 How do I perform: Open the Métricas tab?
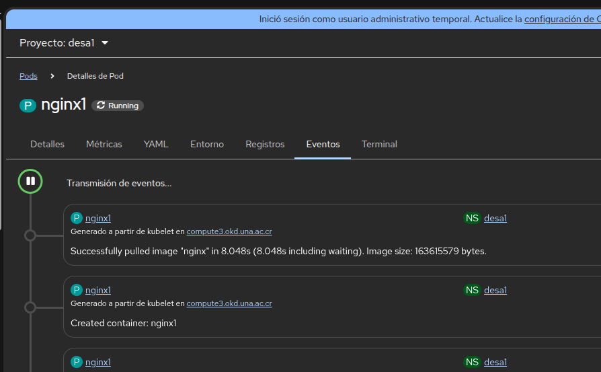click(104, 144)
